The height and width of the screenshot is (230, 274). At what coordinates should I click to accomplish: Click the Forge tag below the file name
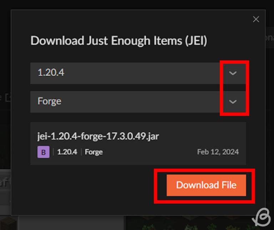click(x=94, y=152)
